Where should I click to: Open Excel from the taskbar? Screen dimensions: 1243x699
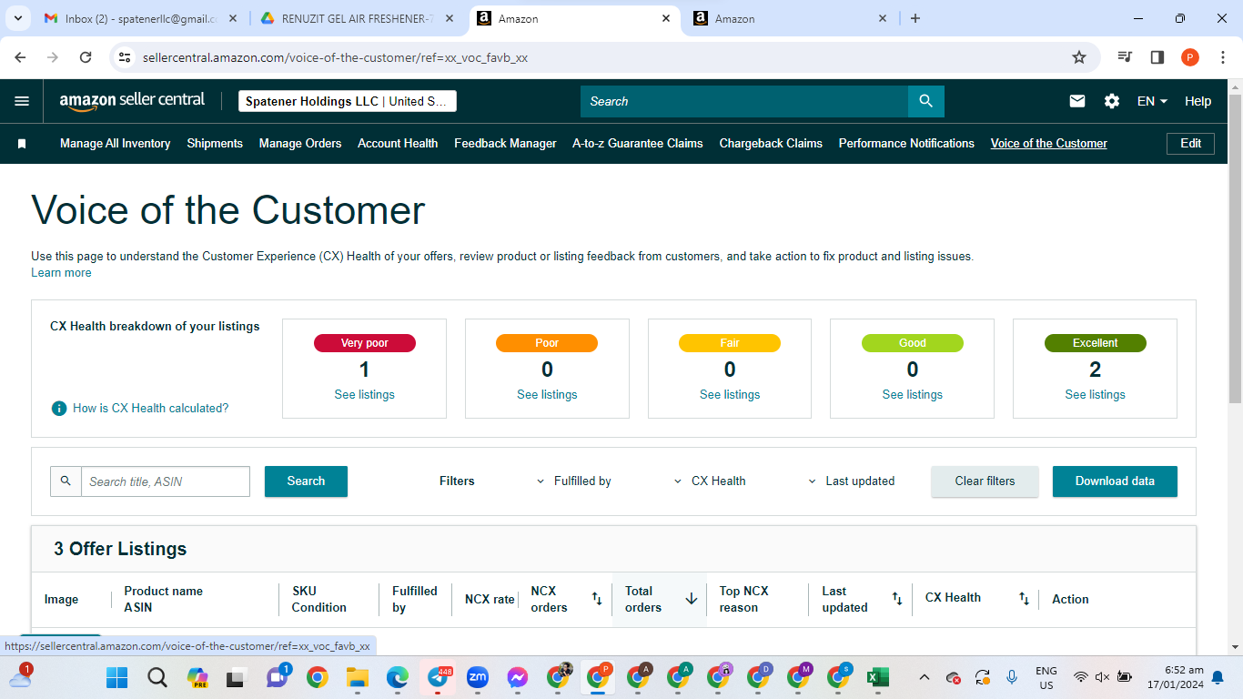878,677
